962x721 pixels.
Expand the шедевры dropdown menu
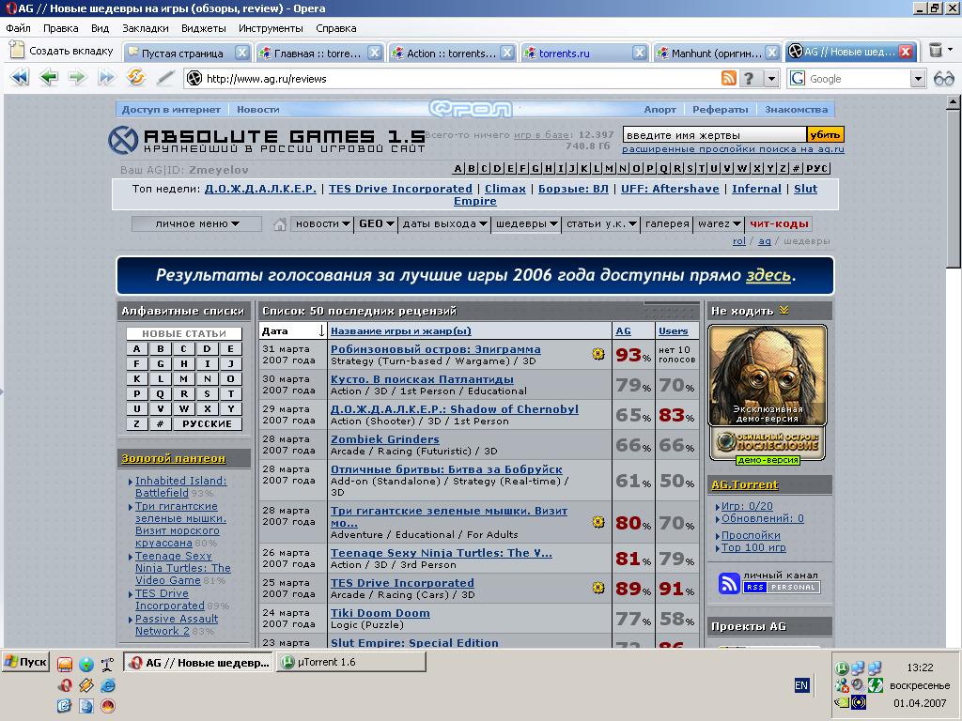pos(526,223)
